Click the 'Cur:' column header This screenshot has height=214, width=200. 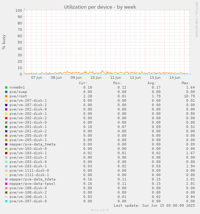83,83
